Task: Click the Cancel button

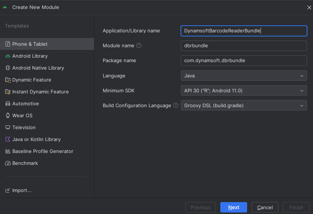Action: tap(265, 207)
